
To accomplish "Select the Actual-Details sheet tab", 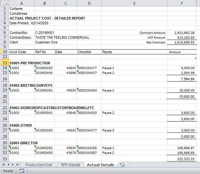I will [x=100, y=165].
